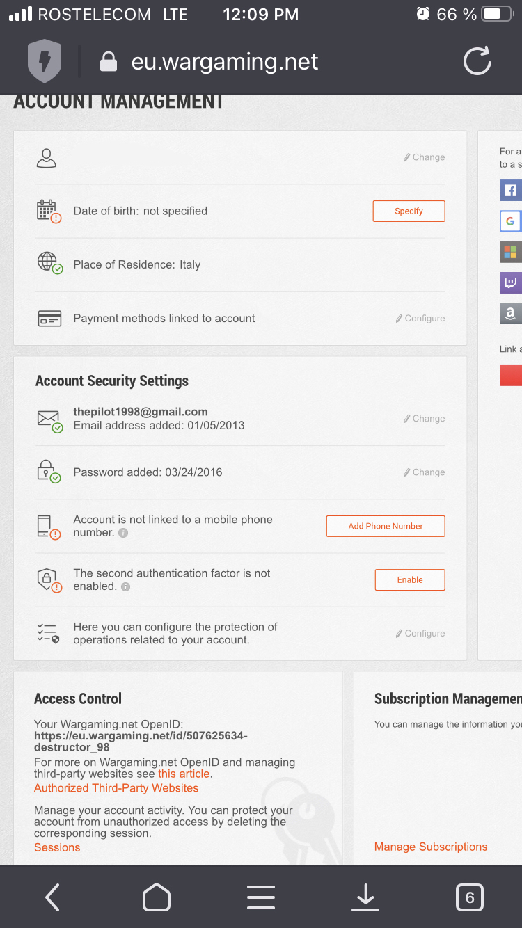Open the browser hamburger menu
This screenshot has height=928, width=522.
click(261, 897)
